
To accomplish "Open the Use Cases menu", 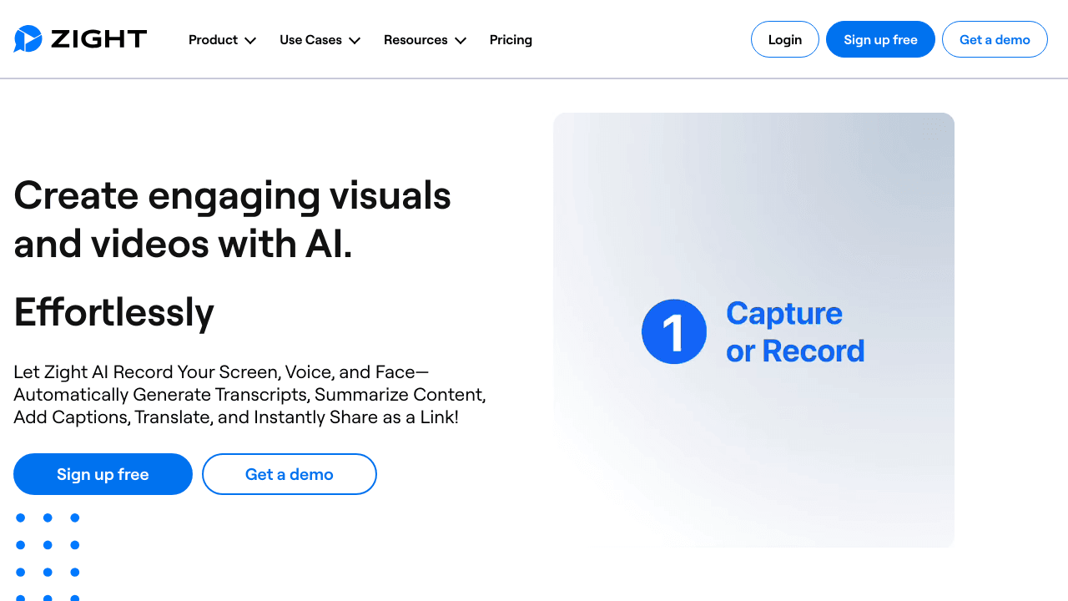I will click(310, 40).
